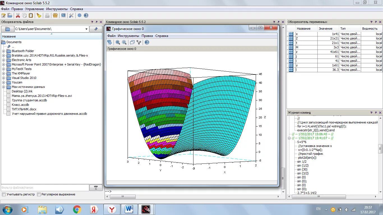The image size is (383, 215).
Task: Toggle datatip mode in graphic window
Action: (132, 42)
